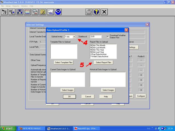
Task: Switch to RETE METEO BASILIC Firefox taskbar item
Action: (x=32, y=129)
